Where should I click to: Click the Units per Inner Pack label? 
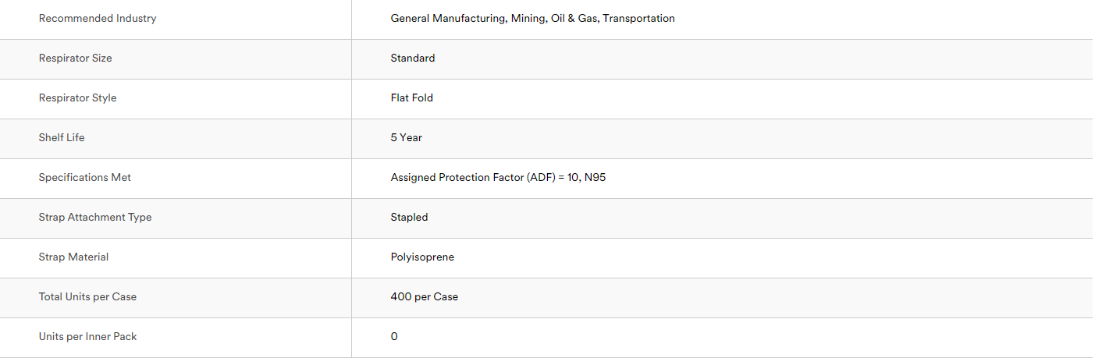coord(88,336)
